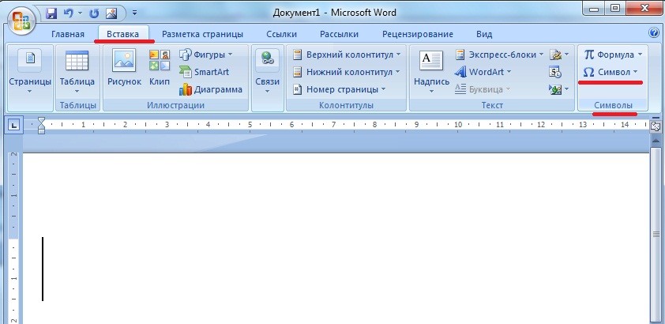The width and height of the screenshot is (665, 324).
Task: Click the Связи links button
Action: pyautogui.click(x=267, y=71)
